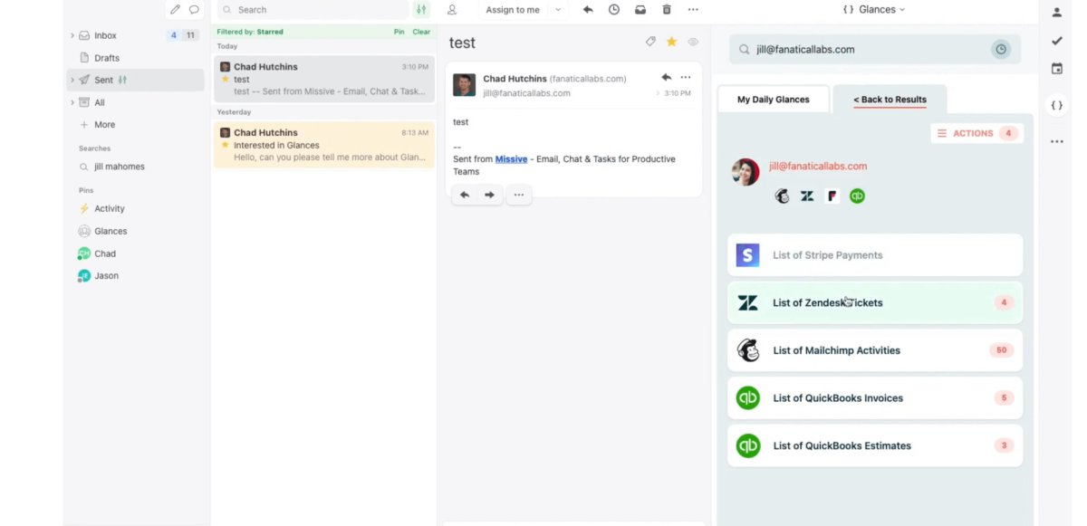Archive the conversation from the toolbar
The width and height of the screenshot is (1087, 526).
coord(640,10)
